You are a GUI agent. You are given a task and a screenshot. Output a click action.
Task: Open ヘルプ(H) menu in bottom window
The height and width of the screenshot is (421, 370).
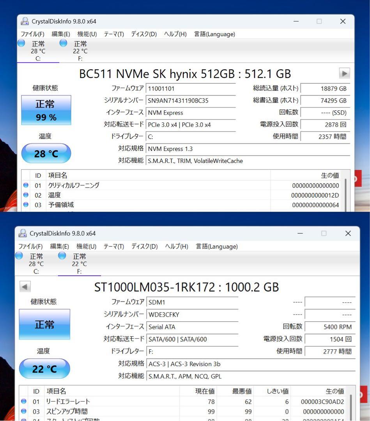click(x=176, y=246)
